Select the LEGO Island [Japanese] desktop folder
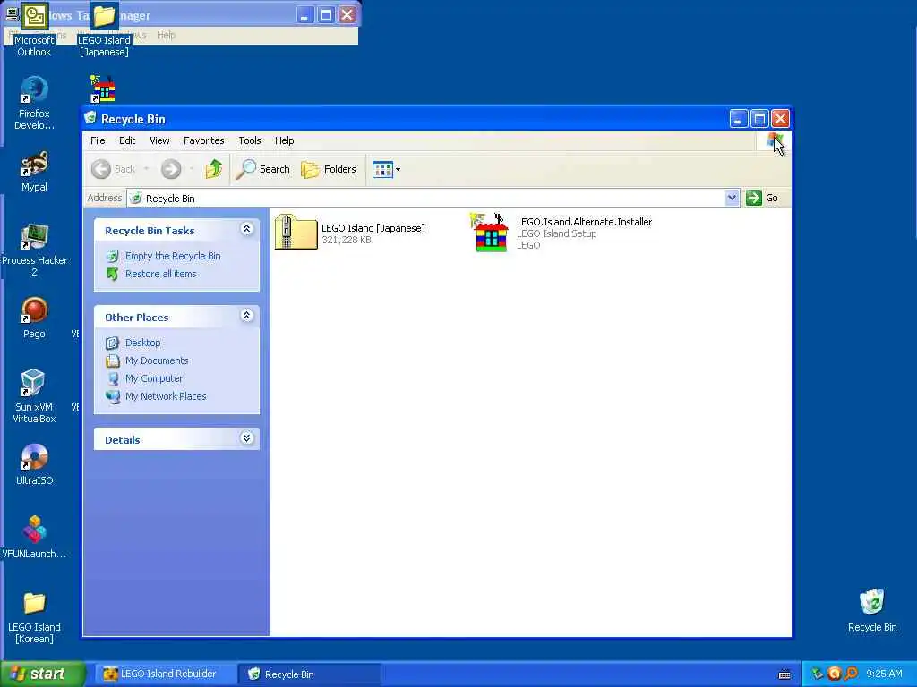Viewport: 917px width, 687px height. (x=104, y=30)
